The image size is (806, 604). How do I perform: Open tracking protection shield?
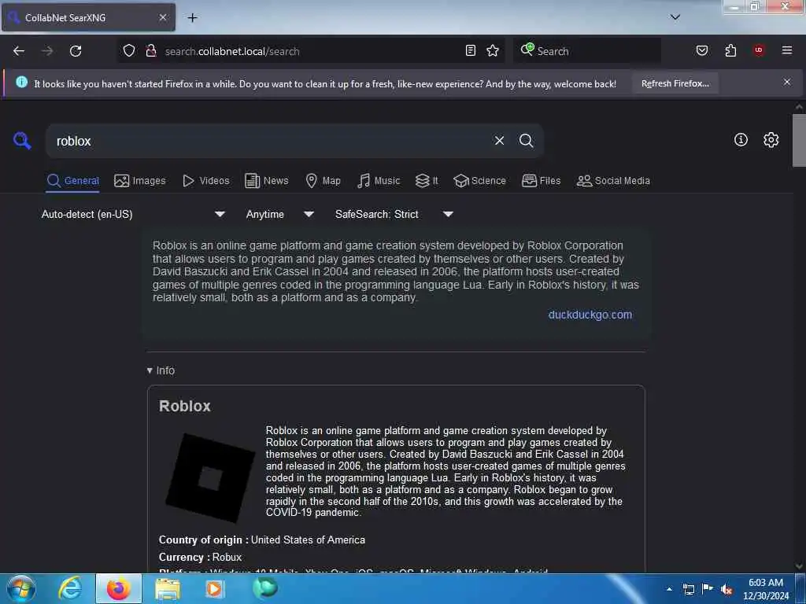click(x=129, y=51)
